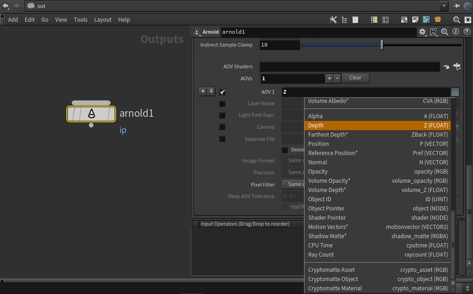
Task: Open the Houdini H help menu icon
Action: (434, 32)
